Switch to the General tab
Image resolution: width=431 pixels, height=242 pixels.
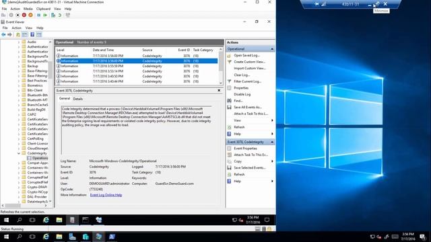[x=65, y=99]
